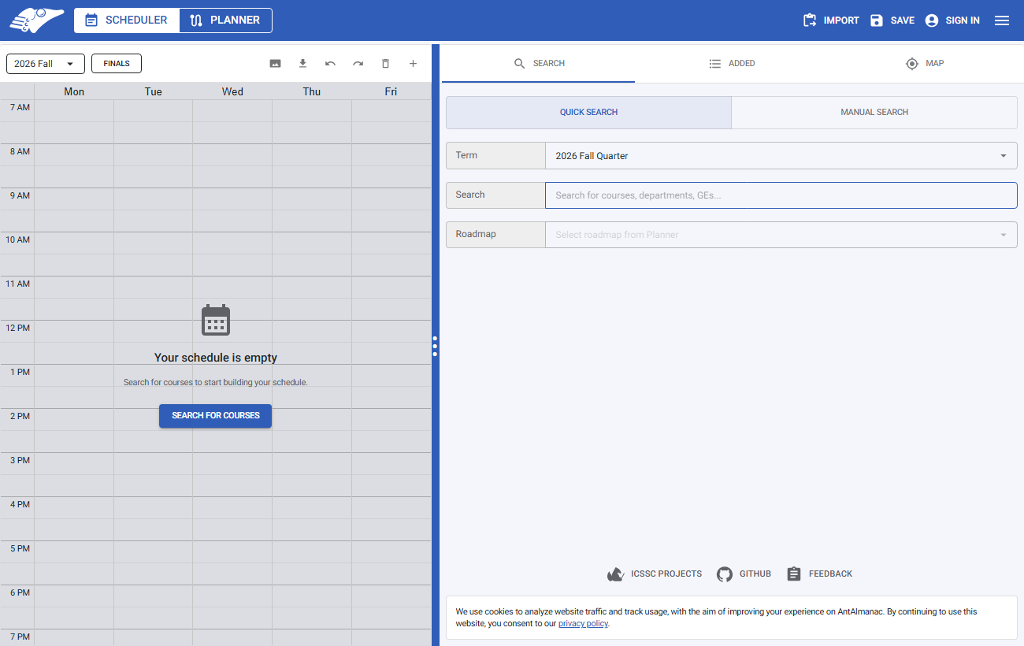The height and width of the screenshot is (646, 1024).
Task: Open the hamburger menu
Action: [x=1002, y=20]
